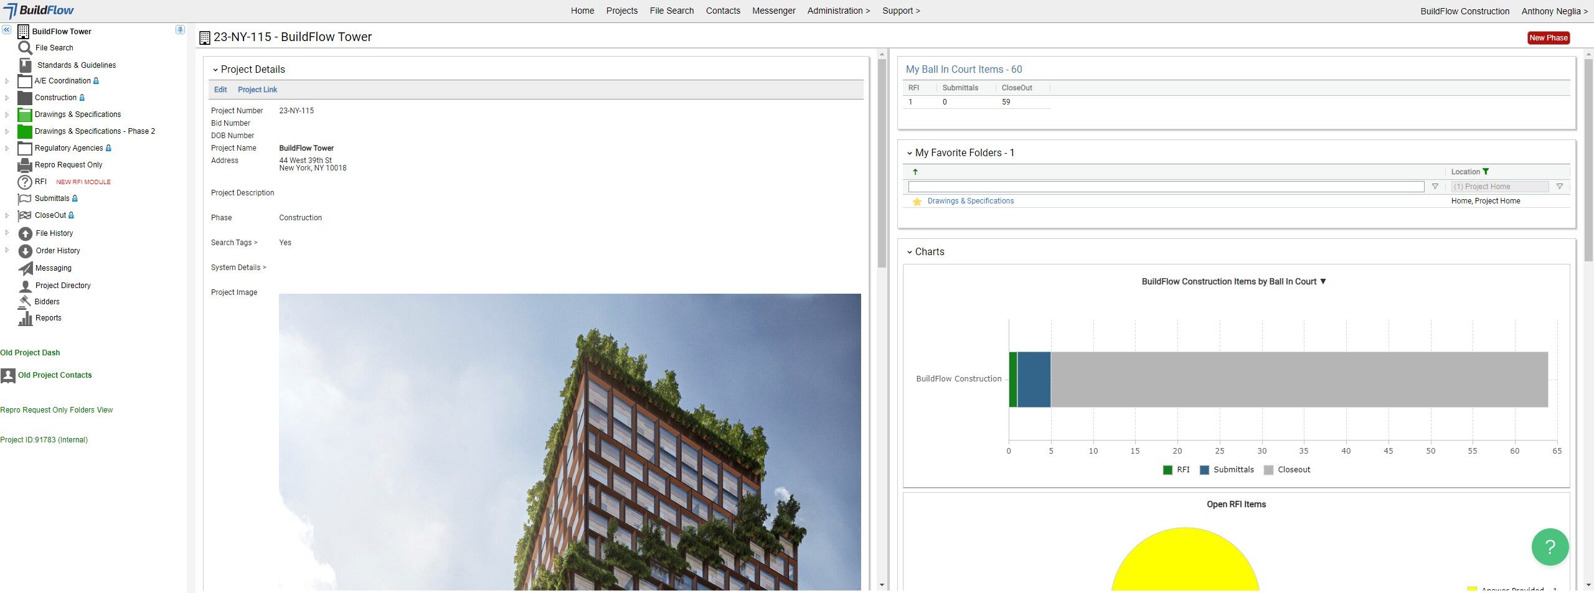Viewport: 1594px width, 593px height.
Task: Open the Project Link link
Action: click(257, 90)
